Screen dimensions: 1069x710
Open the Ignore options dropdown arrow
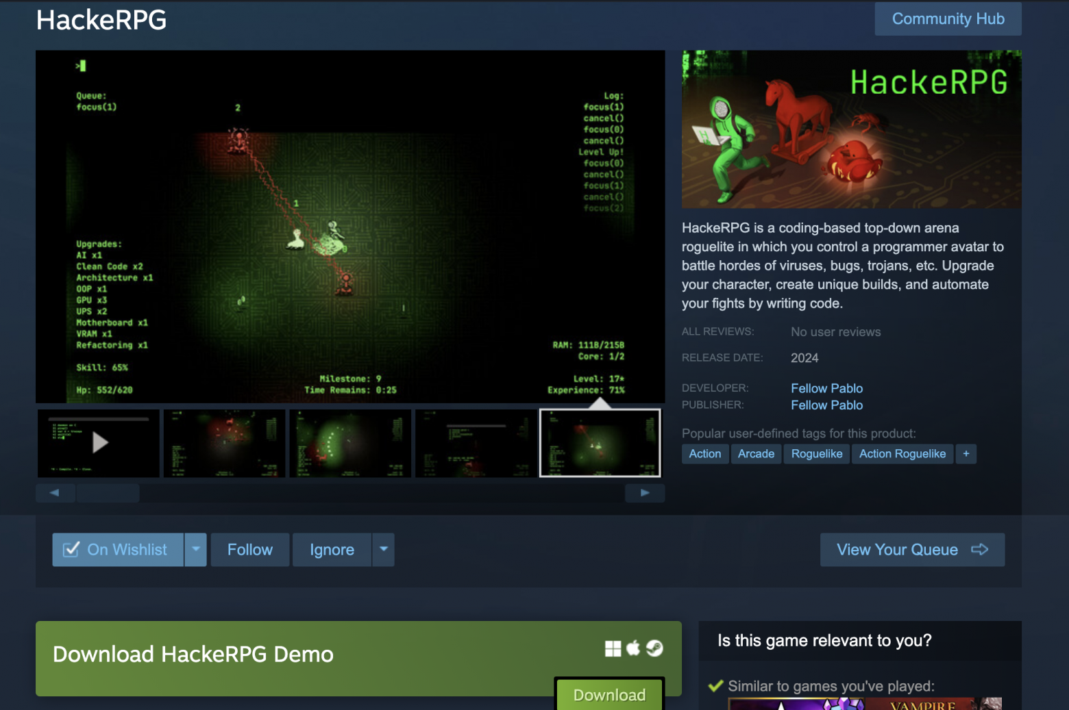click(384, 550)
